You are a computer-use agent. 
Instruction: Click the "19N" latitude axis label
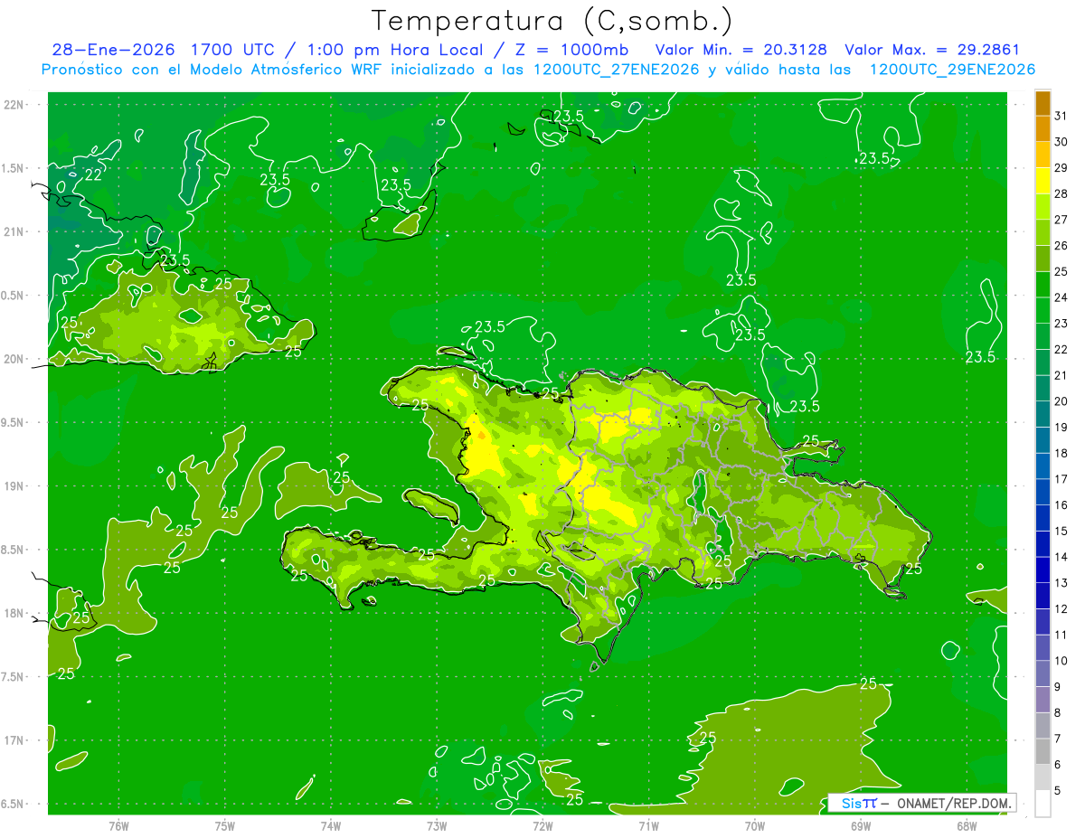[13, 486]
